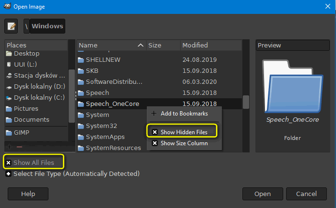336x208 pixels.
Task: Click the Desktop icon in Places
Action: click(x=9, y=54)
